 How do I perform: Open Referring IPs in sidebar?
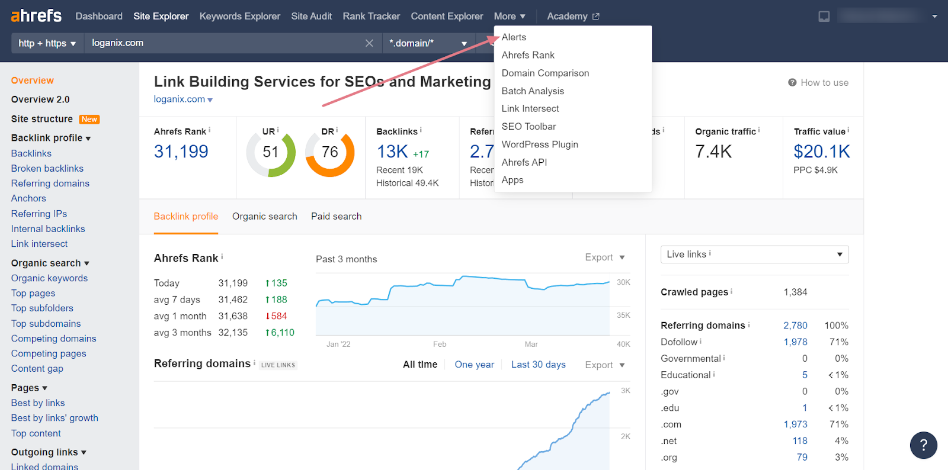(39, 214)
